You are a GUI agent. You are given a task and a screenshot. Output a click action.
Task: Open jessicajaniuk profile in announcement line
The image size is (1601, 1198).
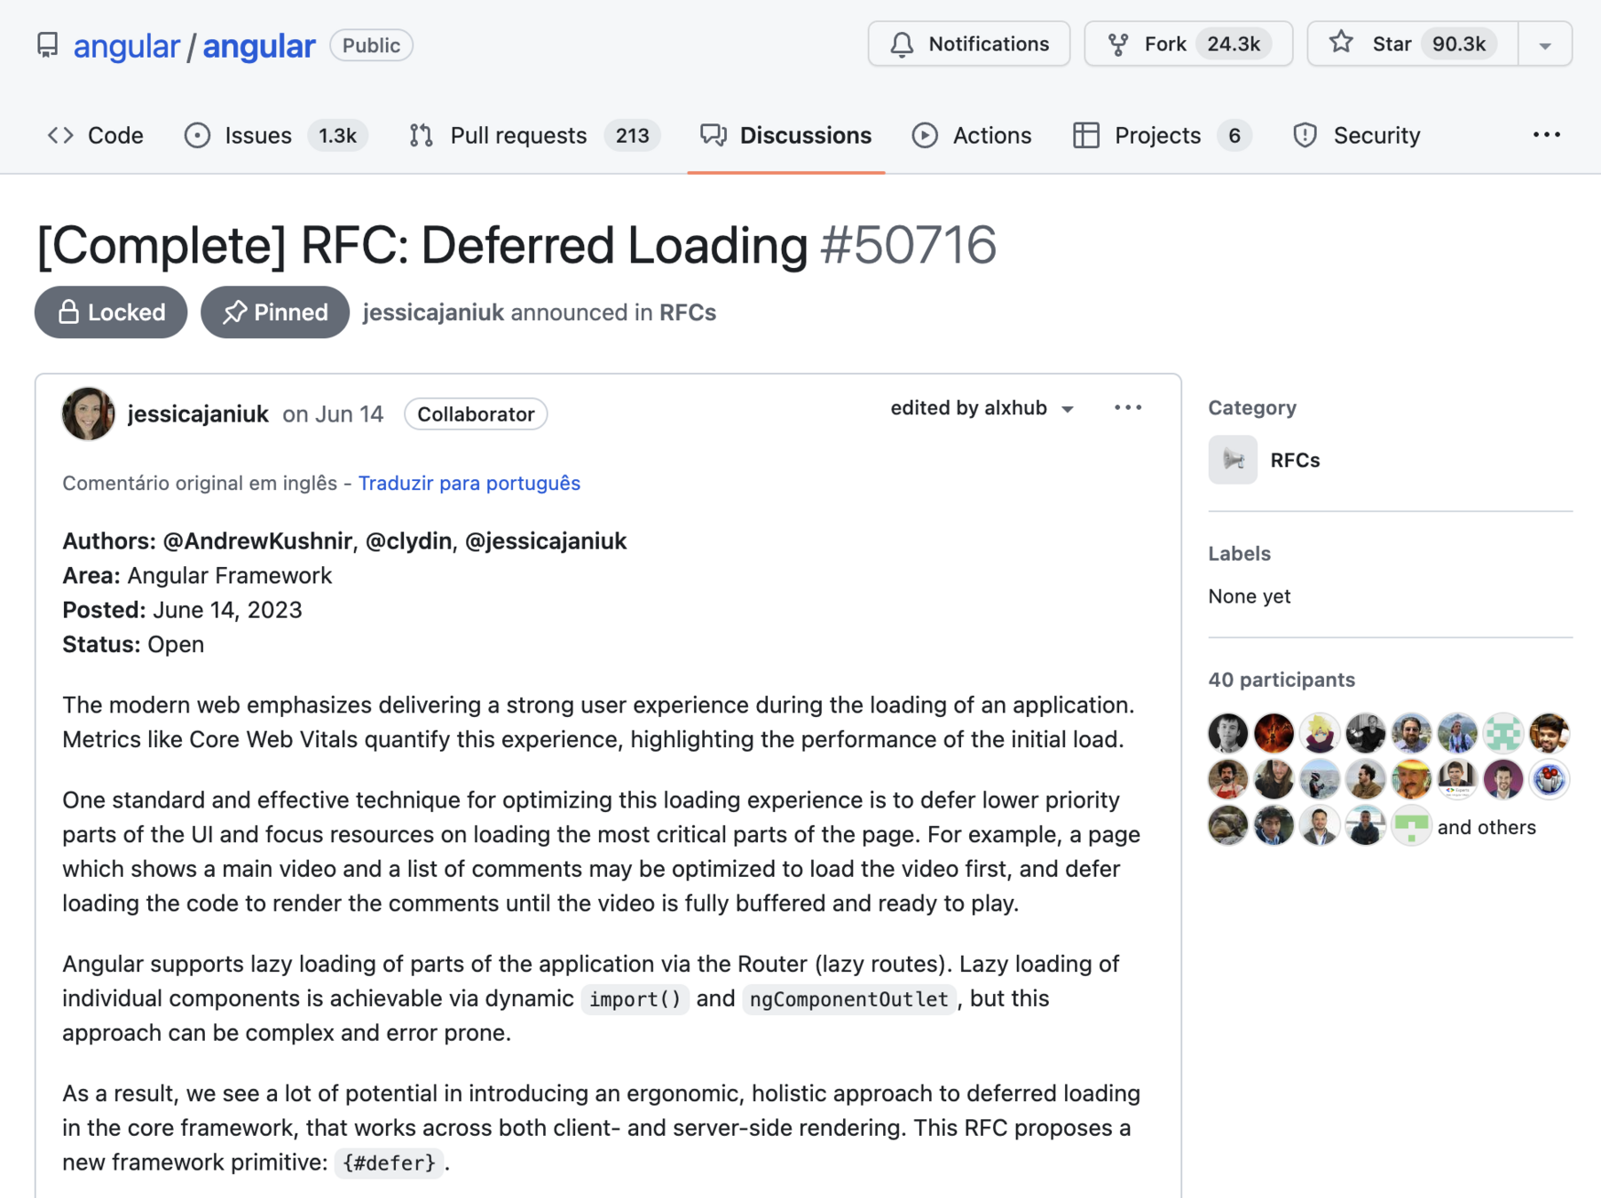(x=433, y=312)
